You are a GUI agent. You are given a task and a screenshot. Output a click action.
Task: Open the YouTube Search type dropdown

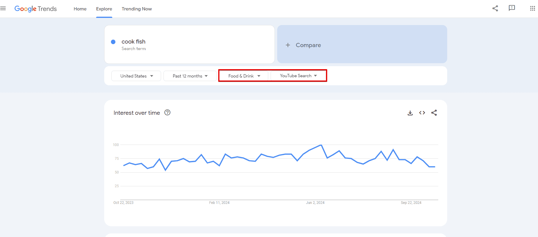point(298,76)
